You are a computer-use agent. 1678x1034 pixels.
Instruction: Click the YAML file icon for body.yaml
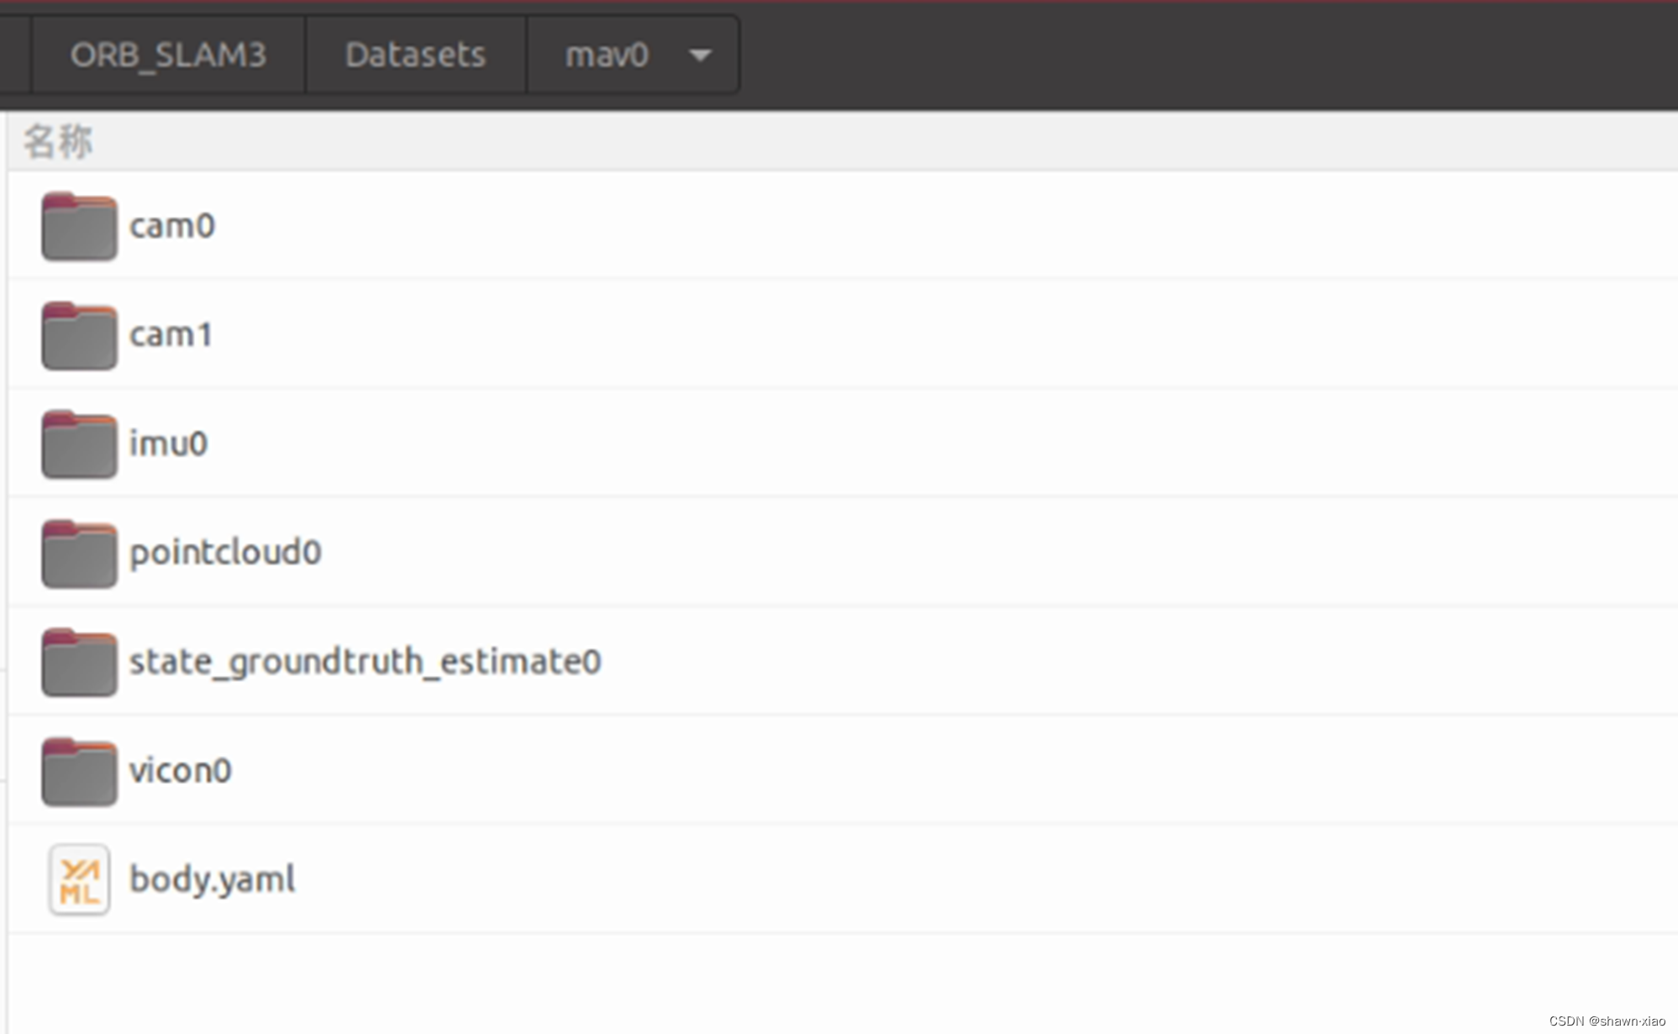coord(78,879)
